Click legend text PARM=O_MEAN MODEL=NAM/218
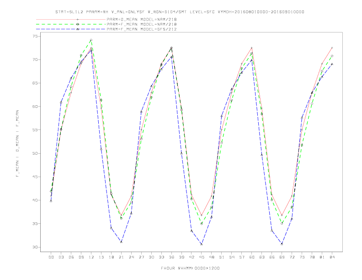Image resolution: width=362 pixels, height=280 pixels. coord(142,19)
